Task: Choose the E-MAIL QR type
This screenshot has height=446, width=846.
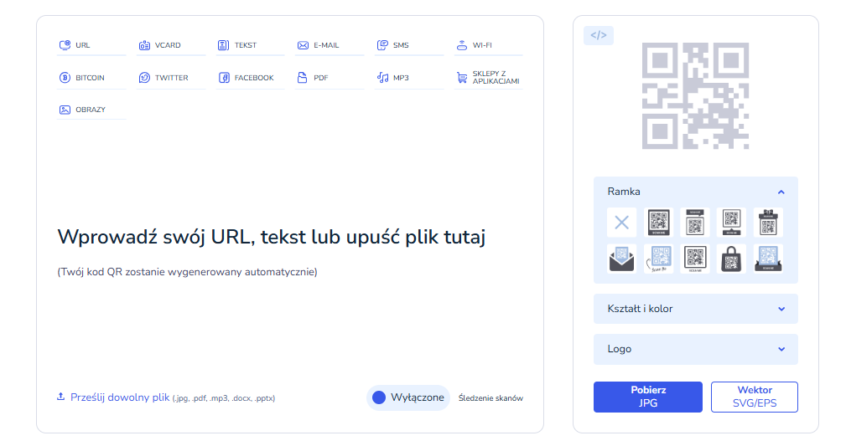Action: coord(330,45)
